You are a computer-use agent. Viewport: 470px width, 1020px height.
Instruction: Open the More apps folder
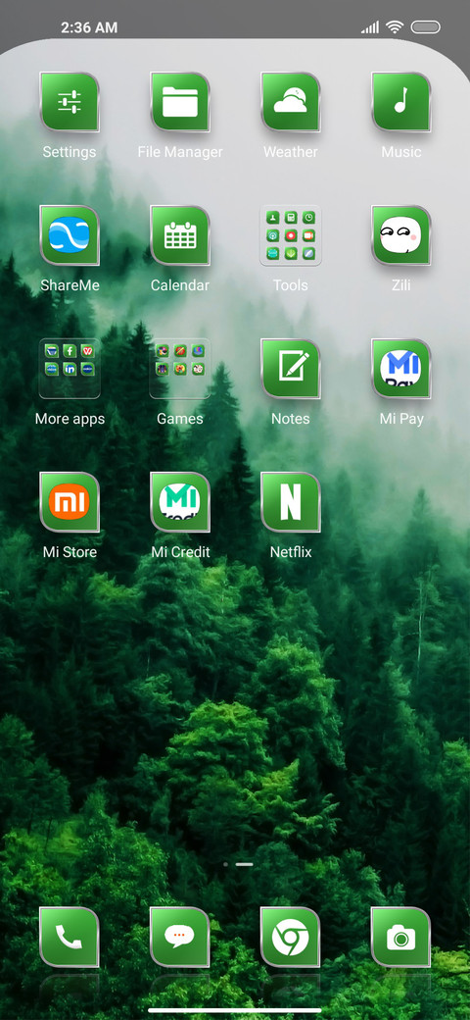coord(70,369)
